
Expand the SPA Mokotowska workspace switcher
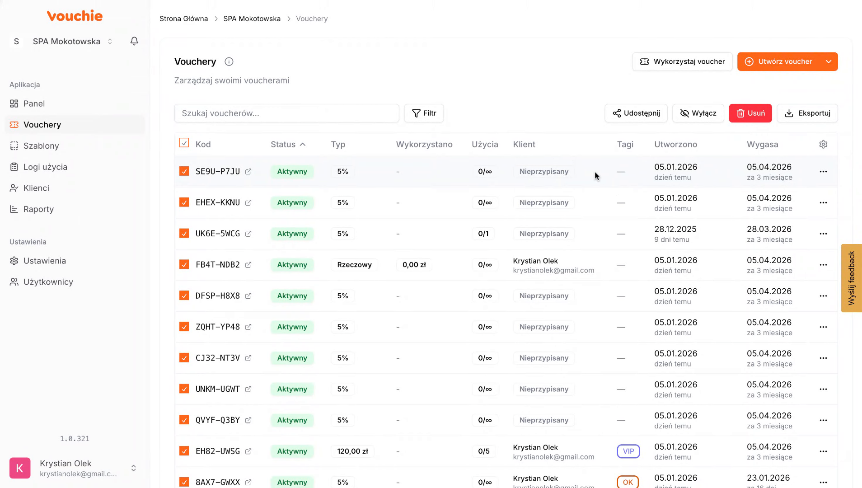[72, 42]
